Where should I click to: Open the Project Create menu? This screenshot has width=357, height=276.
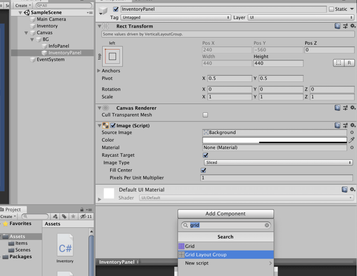coord(8,217)
